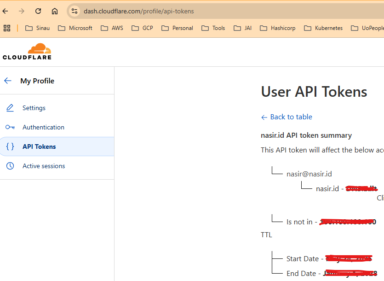The image size is (384, 281).
Task: Click the My Profile heading link
Action: click(x=37, y=81)
